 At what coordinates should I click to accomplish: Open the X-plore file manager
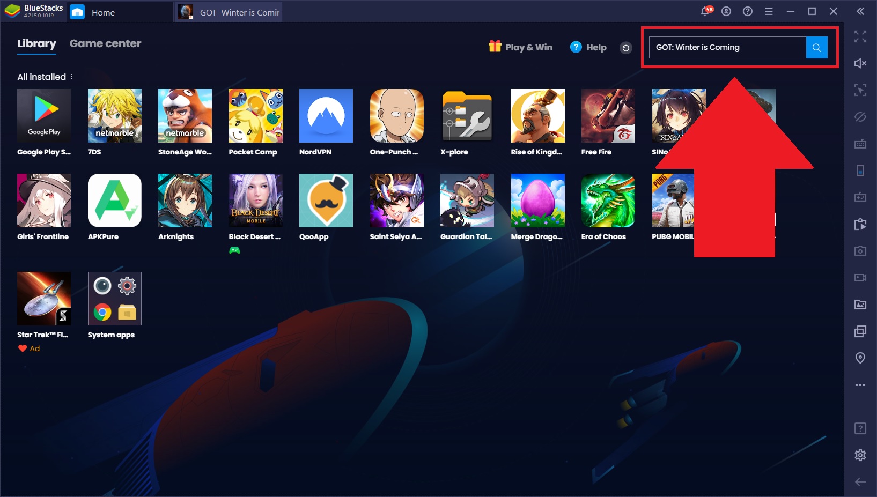pyautogui.click(x=467, y=116)
